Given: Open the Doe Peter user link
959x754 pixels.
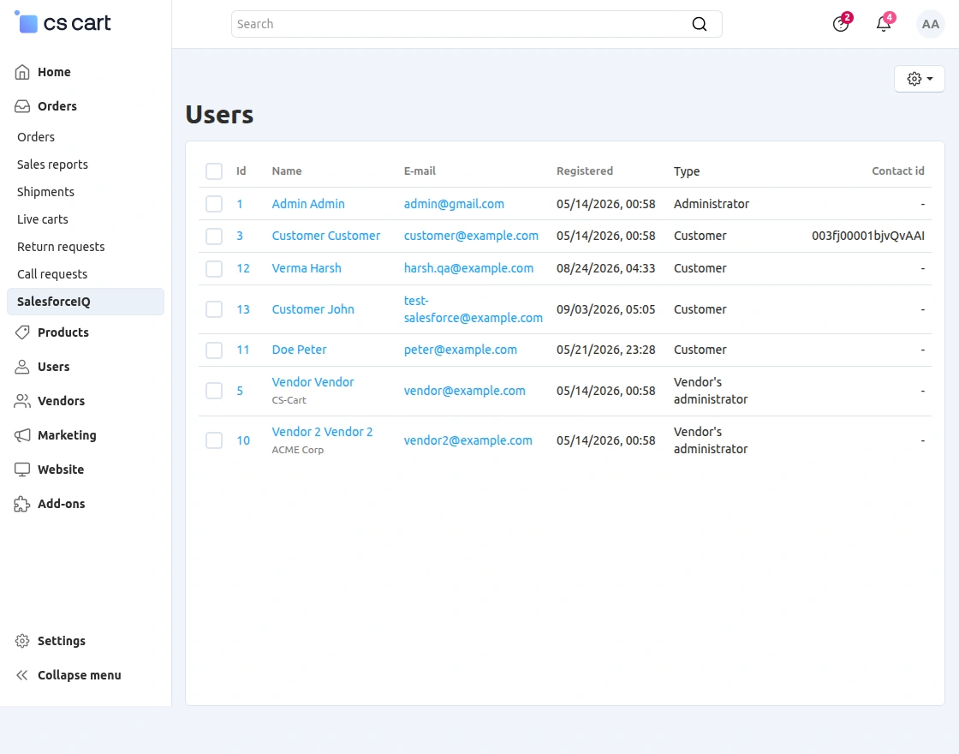Looking at the screenshot, I should [299, 350].
